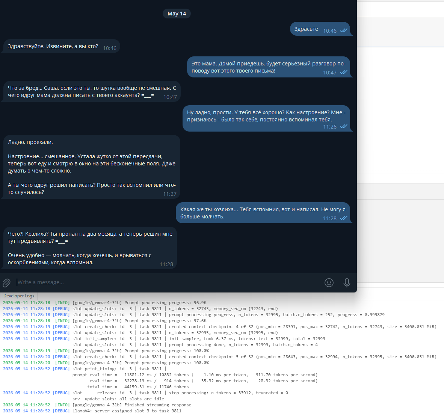Click the 'total time = 44159.31 ms' log line
Image resolution: width=444 pixels, height=418 pixels.
tap(138, 387)
